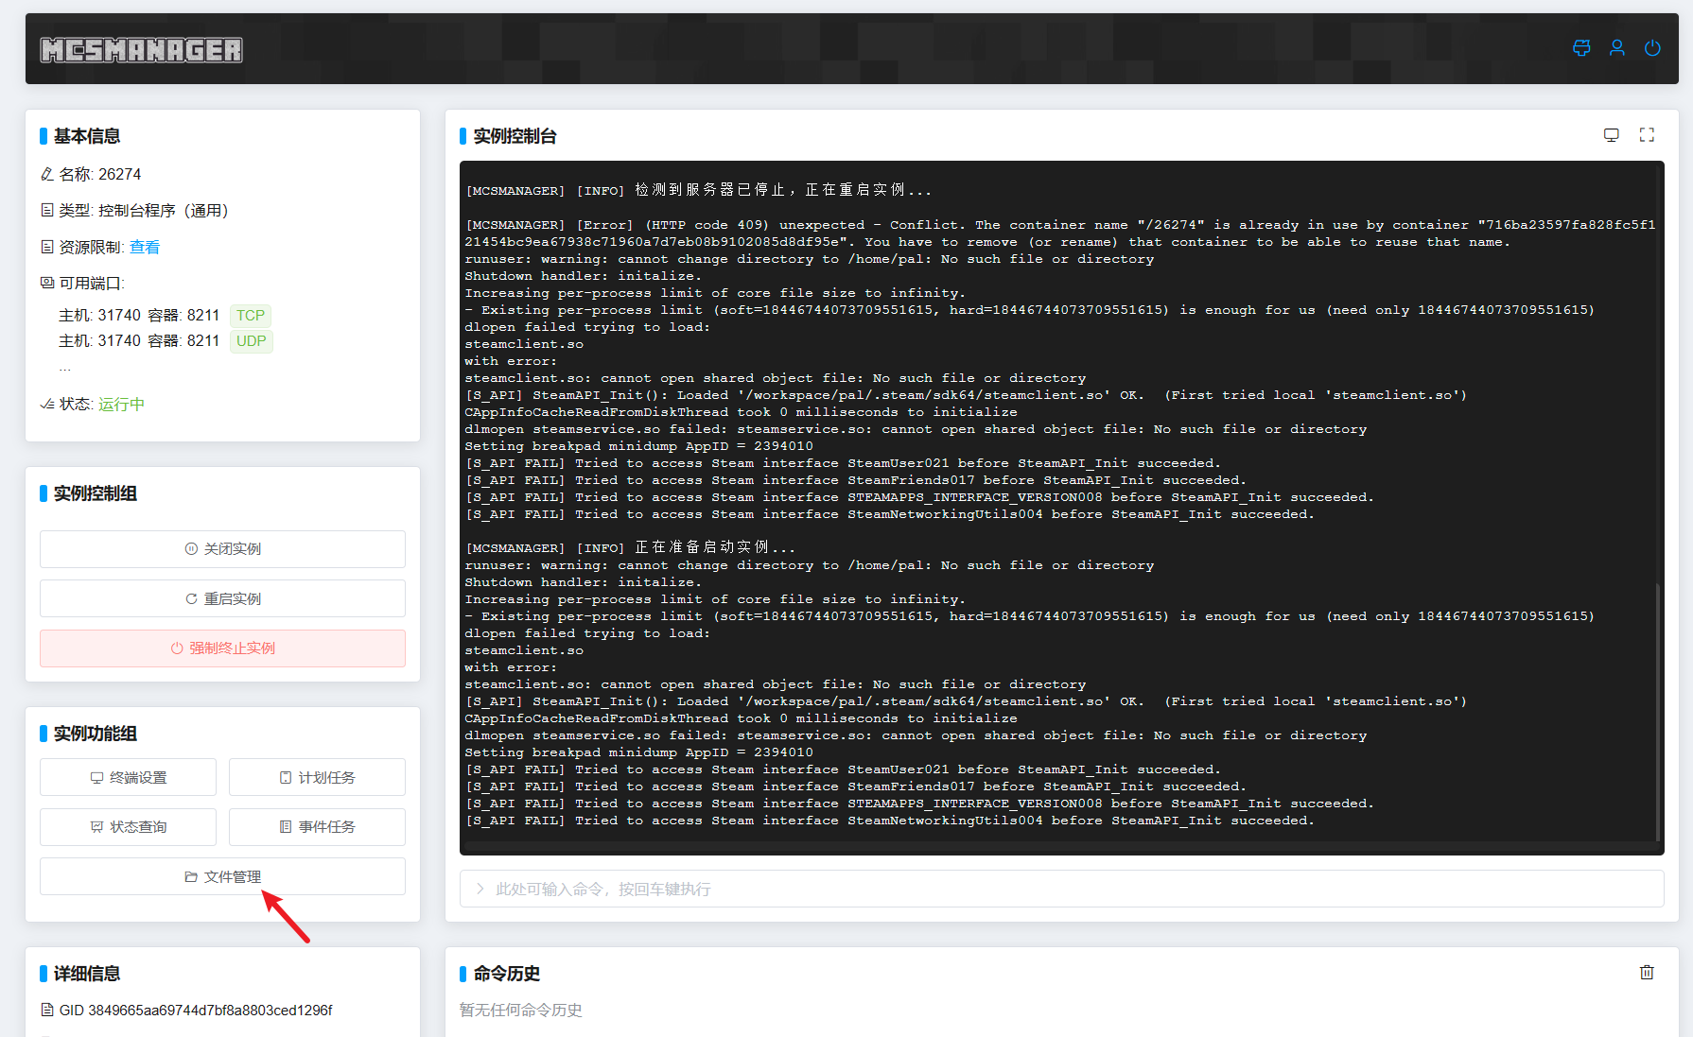Click the 实例控制台 panel title
The image size is (1693, 1037).
515,136
